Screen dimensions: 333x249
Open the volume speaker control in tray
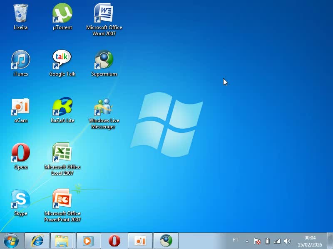pyautogui.click(x=287, y=241)
